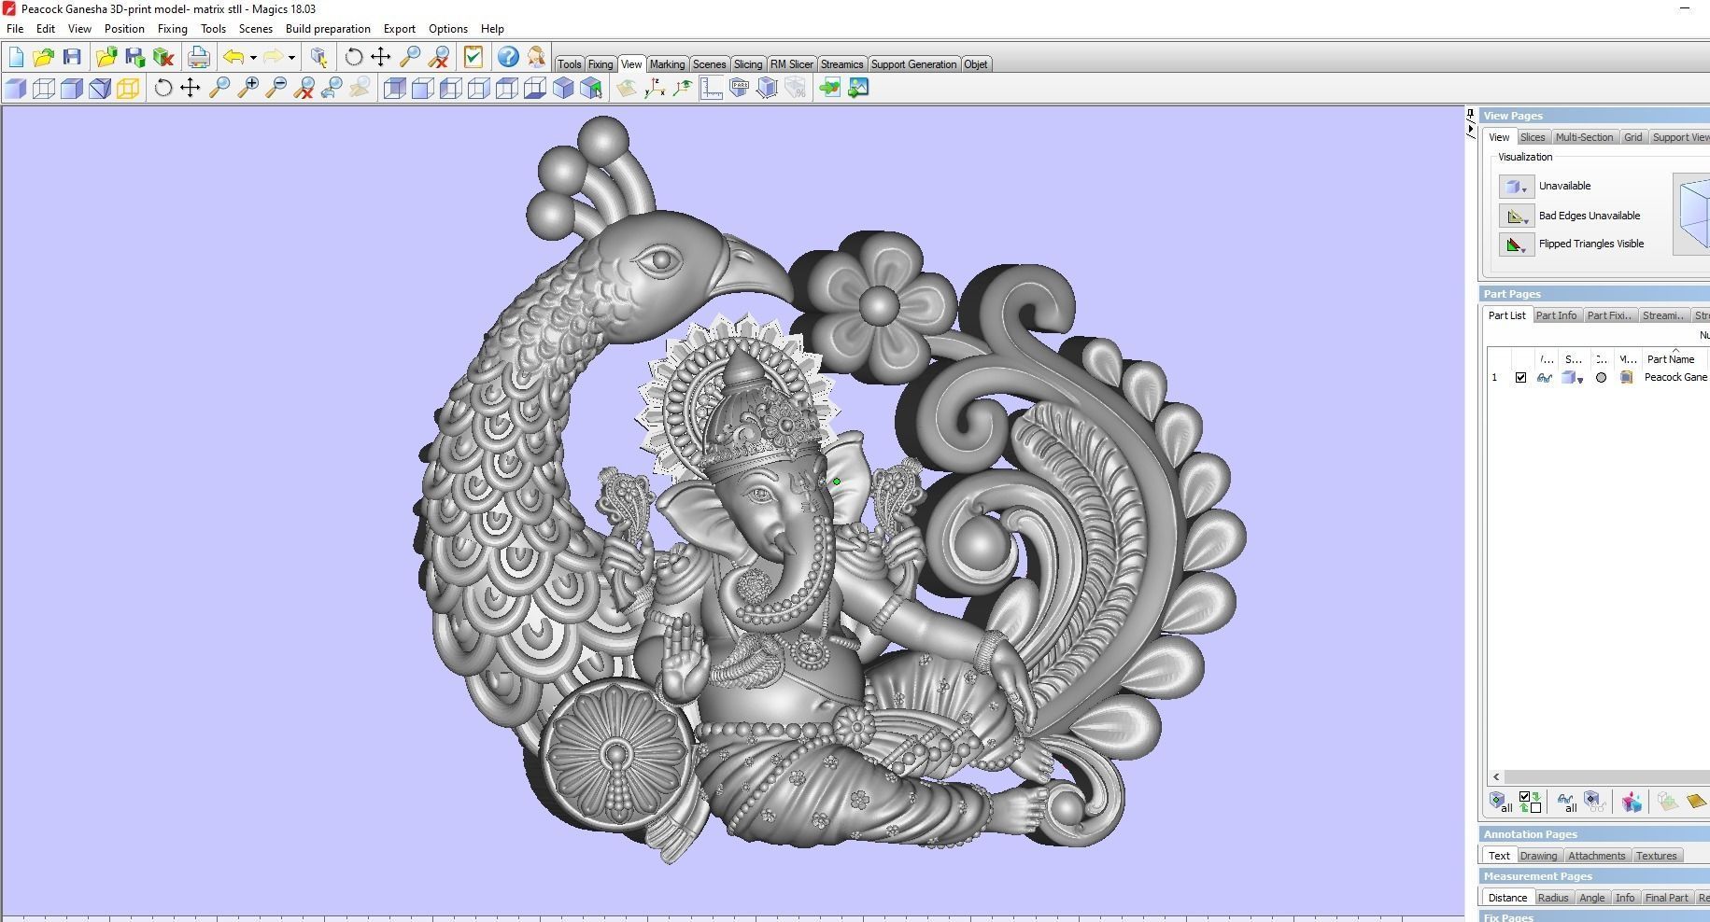Click part list horizontal scrollbar left arrow
Viewport: 1710px width, 922px height.
coord(1496,776)
